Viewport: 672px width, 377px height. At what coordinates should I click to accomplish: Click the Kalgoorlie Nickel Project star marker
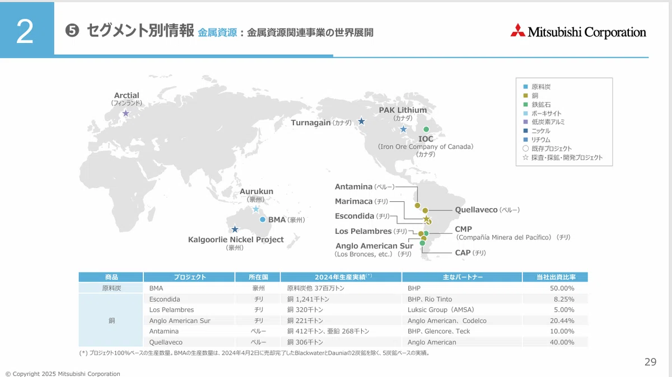point(235,229)
